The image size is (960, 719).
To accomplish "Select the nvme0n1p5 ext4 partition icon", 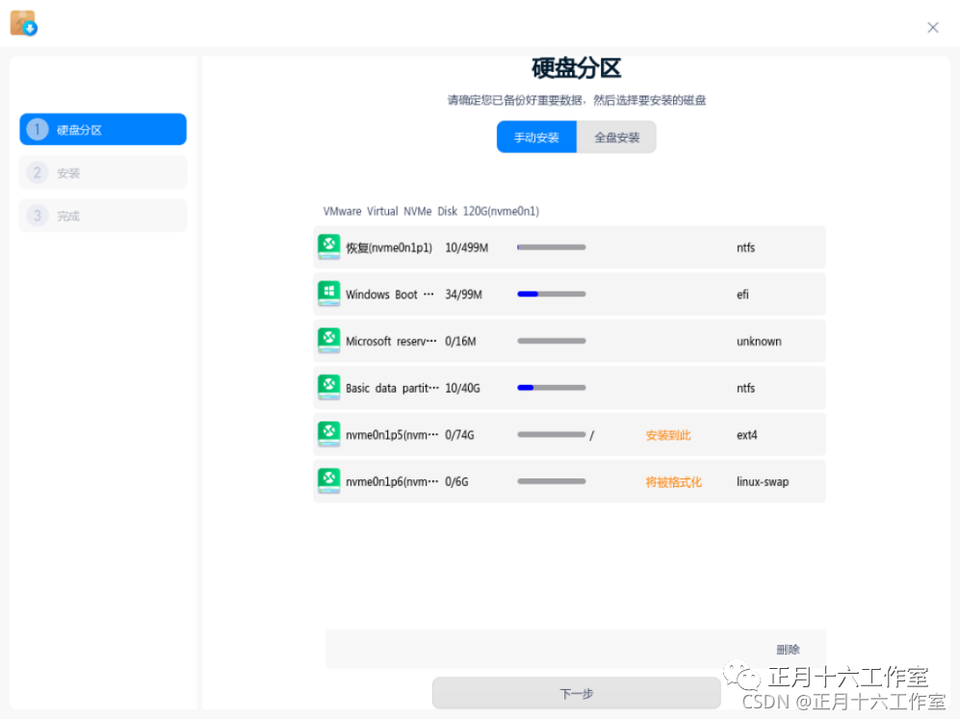I will tap(328, 434).
